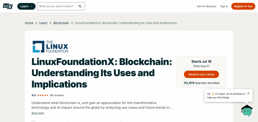Click Sign In
Image resolution: width=258 pixels, height=122 pixels.
click(224, 6)
